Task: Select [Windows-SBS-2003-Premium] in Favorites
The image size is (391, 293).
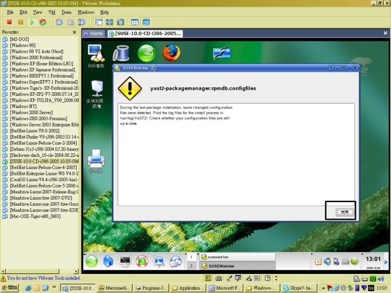Action: 39,119
